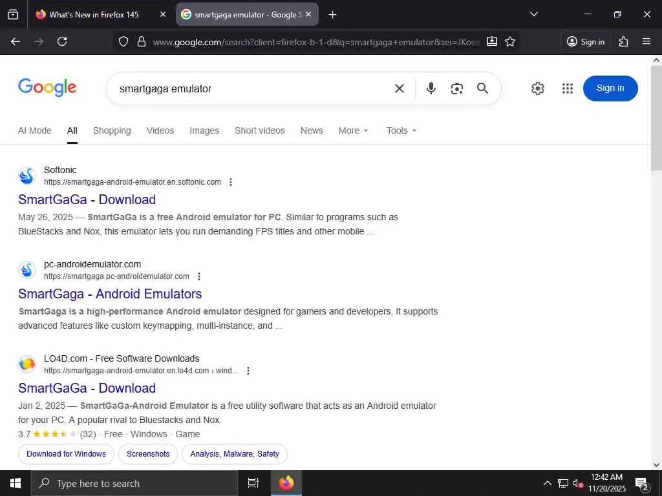Click softonic.com URL text under Softonic

[x=132, y=182]
